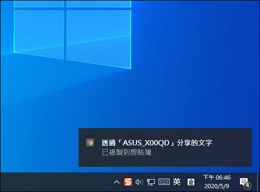Open the volume speaker icon
Image resolution: width=260 pixels, height=192 pixels.
coord(139,182)
